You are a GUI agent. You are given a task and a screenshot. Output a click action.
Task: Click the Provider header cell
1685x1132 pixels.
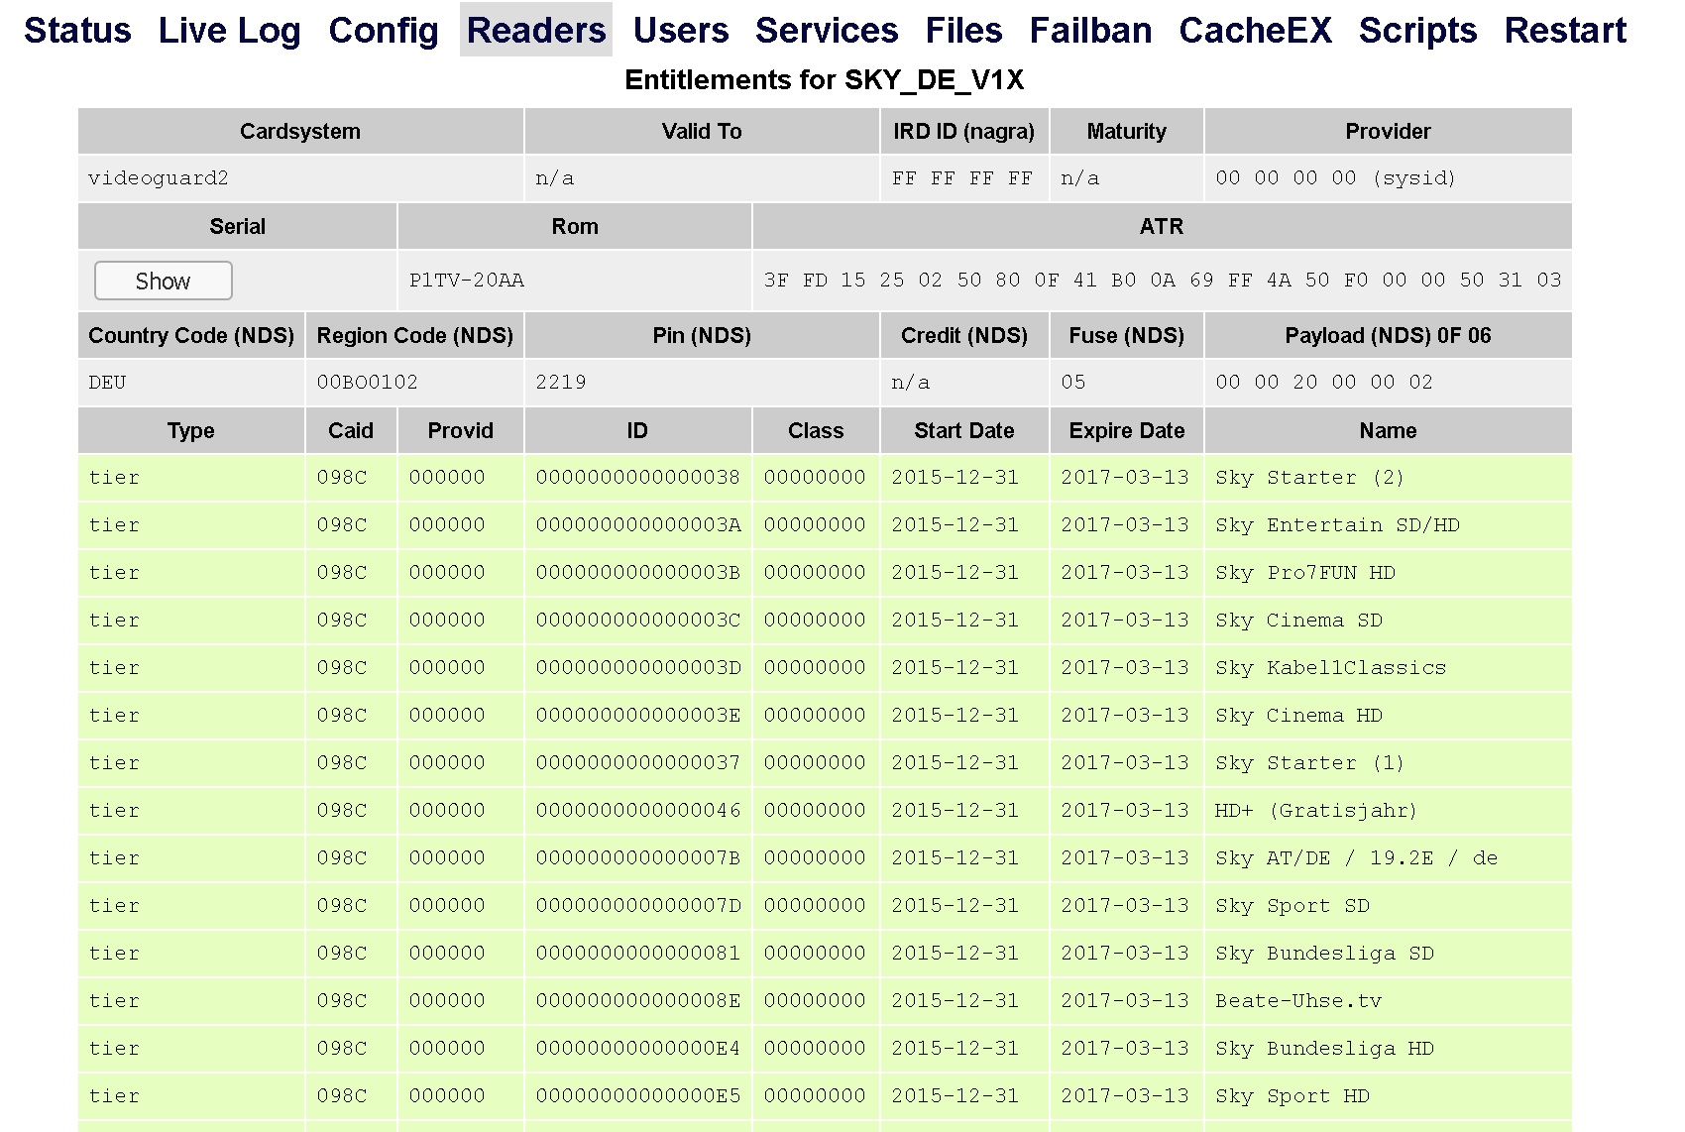tap(1388, 131)
